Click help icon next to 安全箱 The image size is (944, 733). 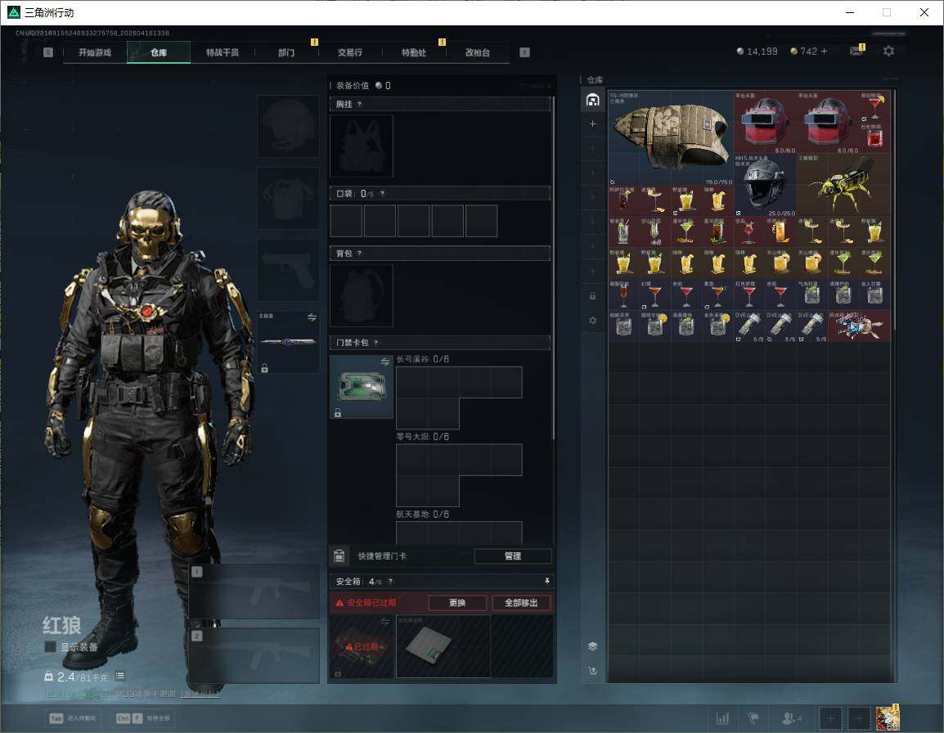[391, 581]
